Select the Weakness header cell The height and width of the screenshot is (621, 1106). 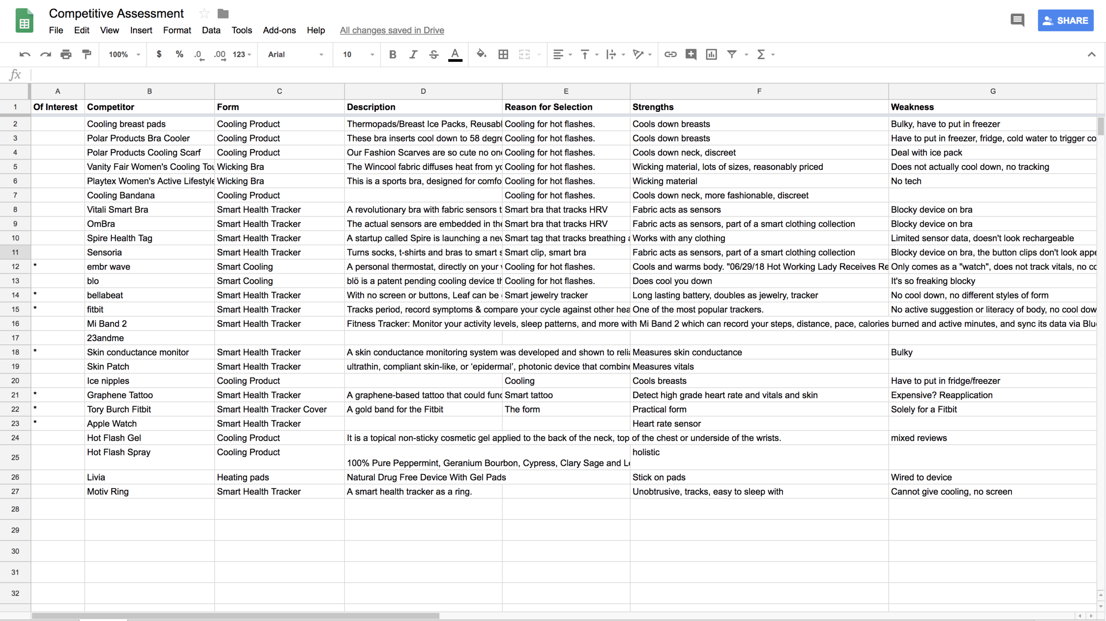pos(992,107)
